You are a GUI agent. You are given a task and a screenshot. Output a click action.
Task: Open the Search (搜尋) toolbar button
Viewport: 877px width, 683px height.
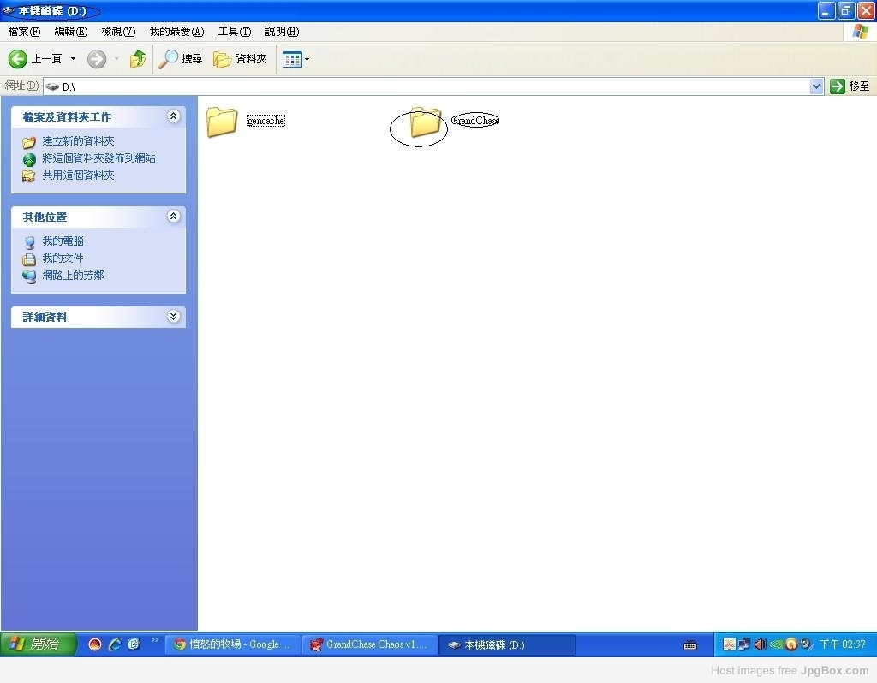[x=181, y=59]
